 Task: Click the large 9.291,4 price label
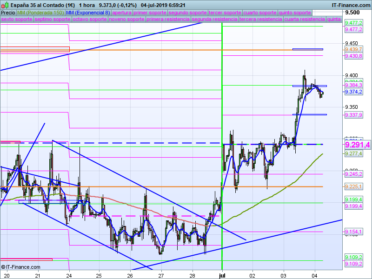[x=357, y=145]
